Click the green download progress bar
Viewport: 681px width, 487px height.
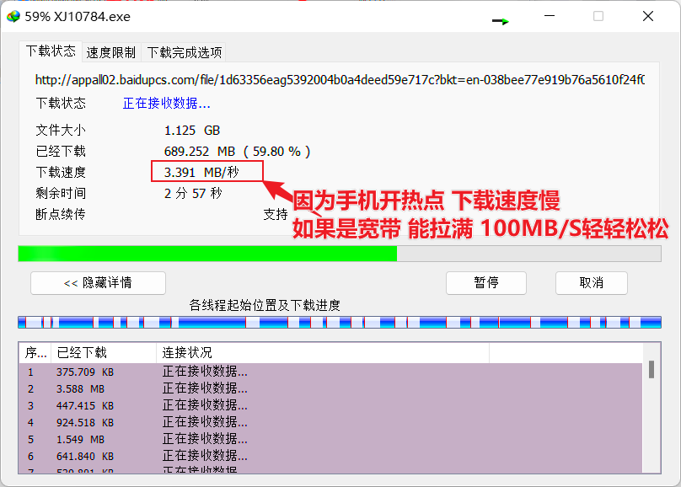[x=340, y=254]
